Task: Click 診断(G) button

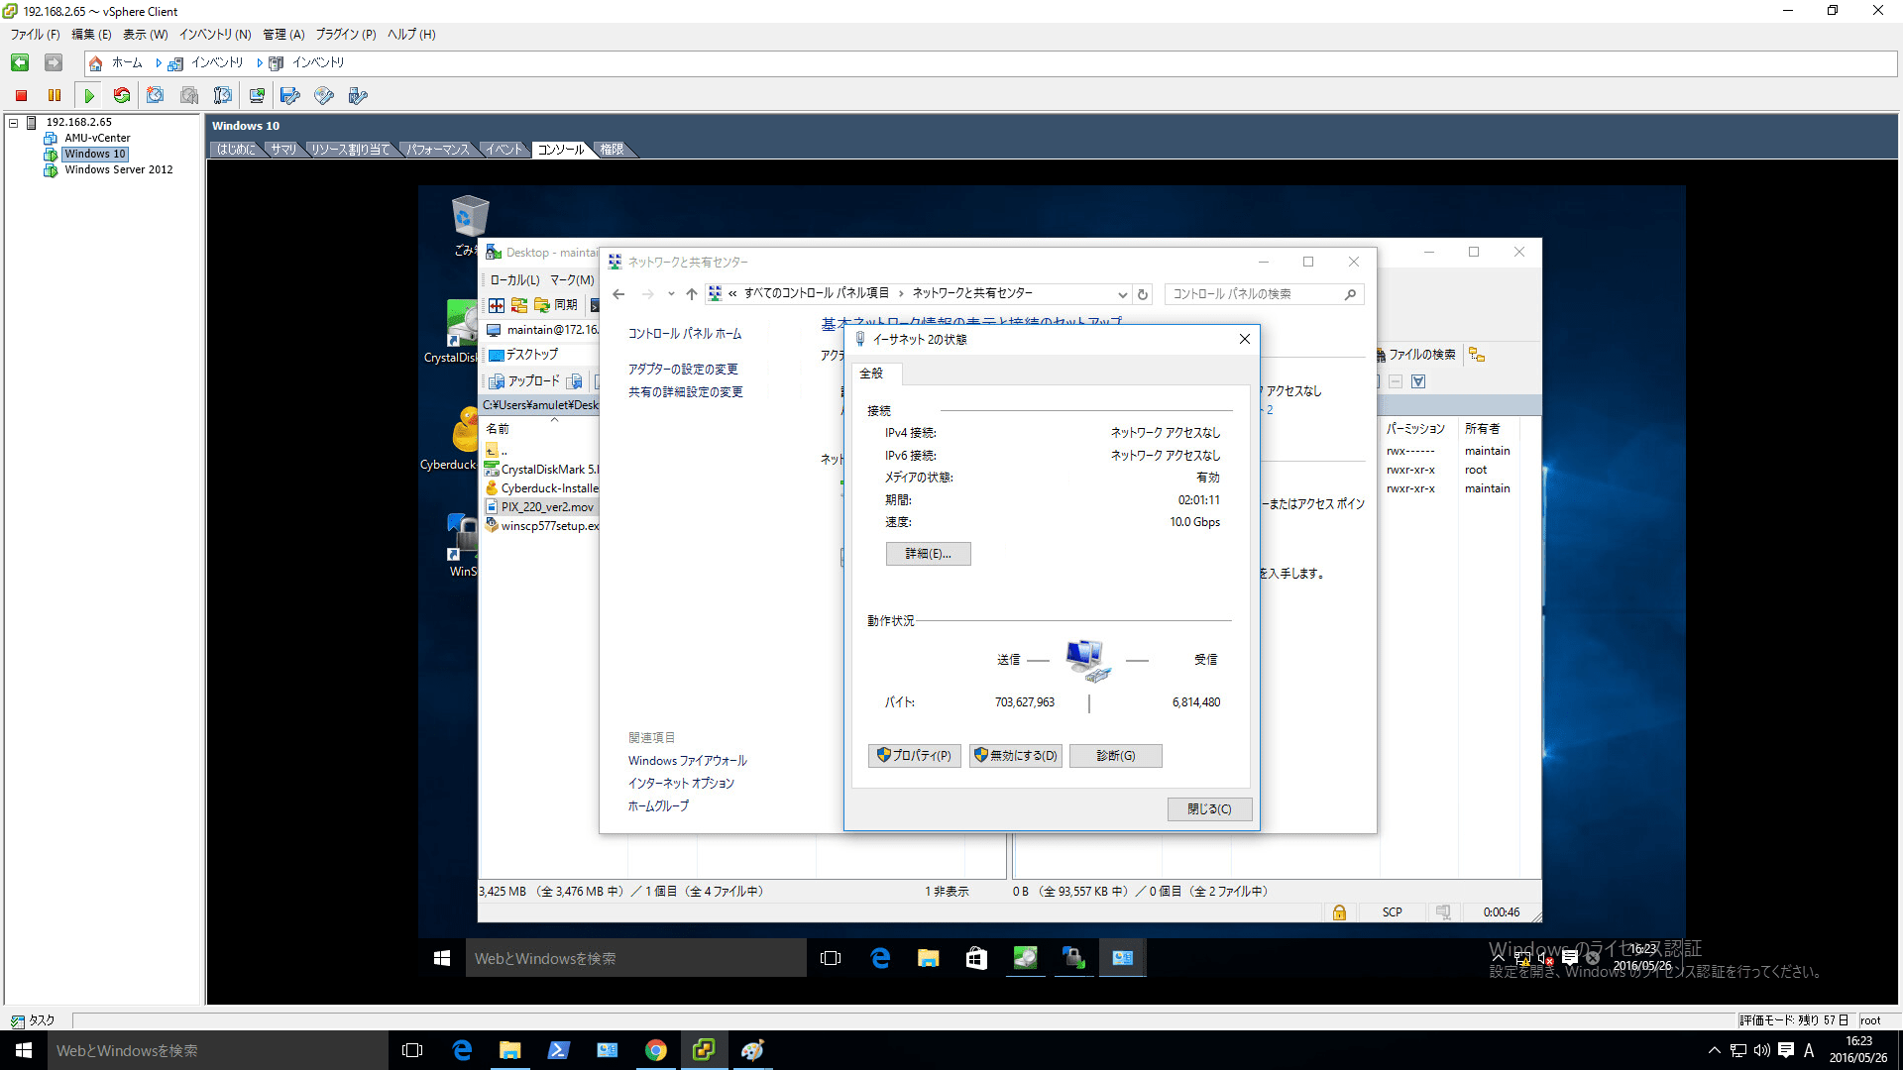Action: (x=1116, y=756)
